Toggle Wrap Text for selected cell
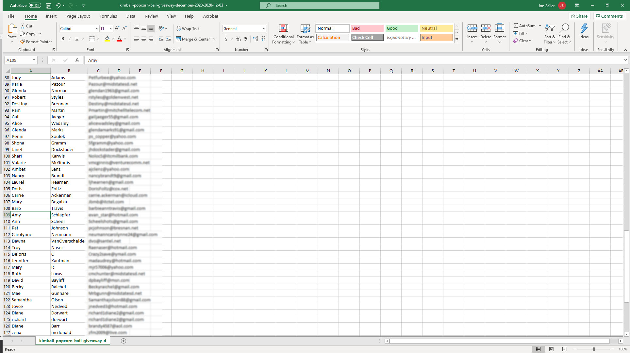The width and height of the screenshot is (630, 353). (x=188, y=29)
